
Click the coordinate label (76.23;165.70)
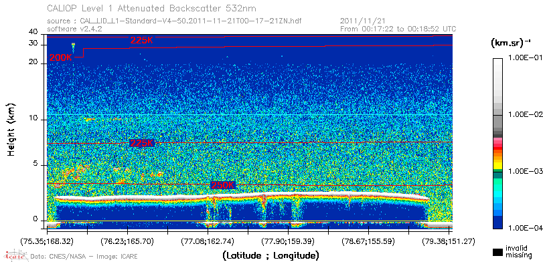click(x=127, y=241)
